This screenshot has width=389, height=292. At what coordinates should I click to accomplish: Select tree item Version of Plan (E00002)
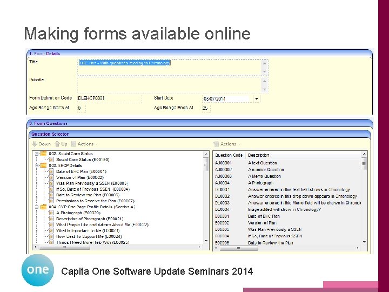coord(80,177)
